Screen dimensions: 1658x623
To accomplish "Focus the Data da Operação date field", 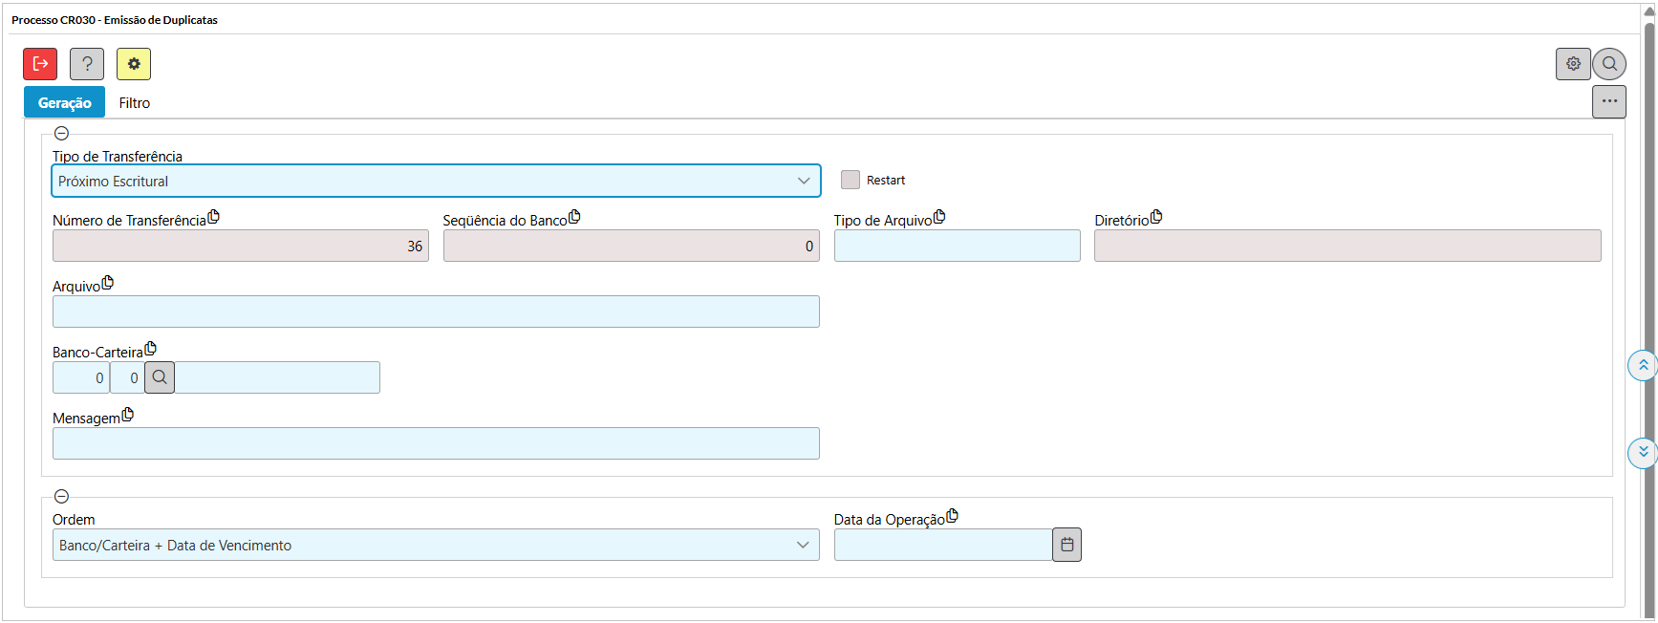I will pyautogui.click(x=943, y=545).
